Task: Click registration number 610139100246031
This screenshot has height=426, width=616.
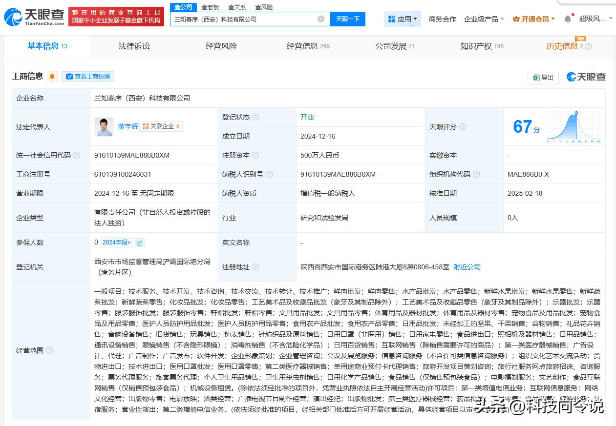Action: [x=123, y=174]
